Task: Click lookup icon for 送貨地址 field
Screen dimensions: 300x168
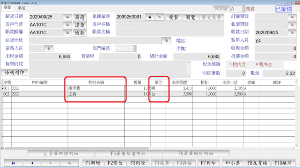Action: (166, 41)
